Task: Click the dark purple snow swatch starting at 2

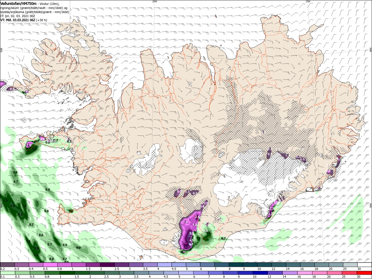Action: point(107,264)
